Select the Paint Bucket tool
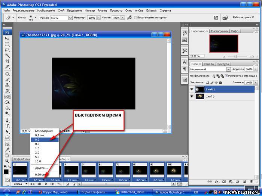The height and width of the screenshot is (196, 262). (x=7, y=102)
